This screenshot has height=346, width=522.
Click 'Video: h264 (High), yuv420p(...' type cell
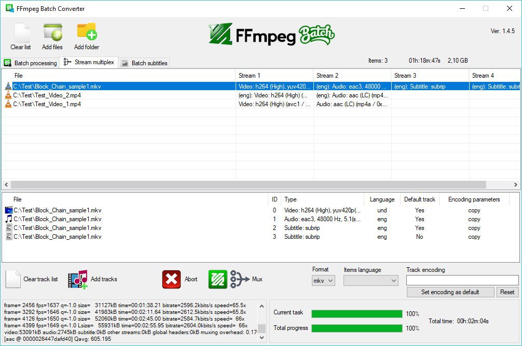(x=322, y=210)
